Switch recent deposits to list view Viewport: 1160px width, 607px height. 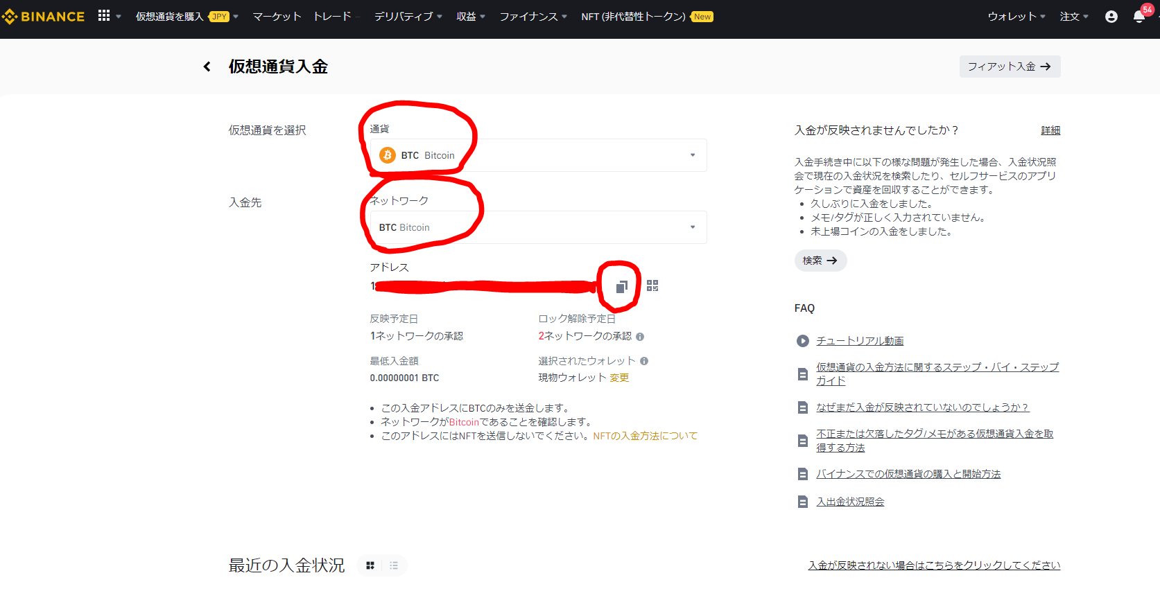click(x=394, y=566)
